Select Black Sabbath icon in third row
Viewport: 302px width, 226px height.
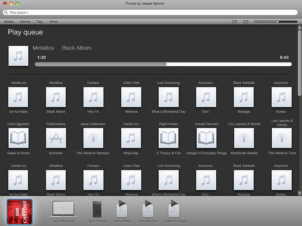244,180
